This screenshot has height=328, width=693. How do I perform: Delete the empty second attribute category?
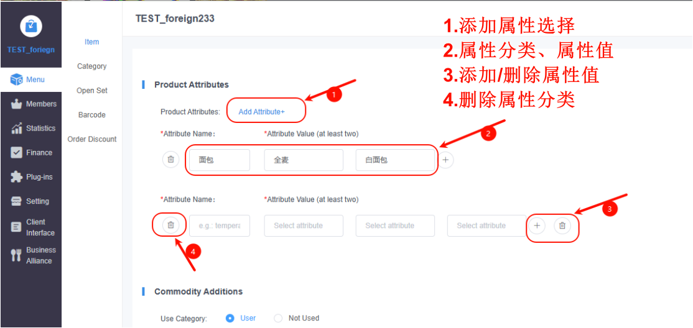click(x=171, y=225)
